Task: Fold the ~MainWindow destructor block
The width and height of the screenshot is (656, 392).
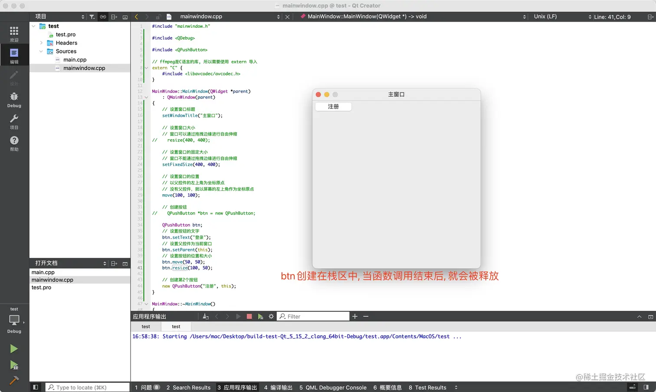Action: tap(147, 304)
